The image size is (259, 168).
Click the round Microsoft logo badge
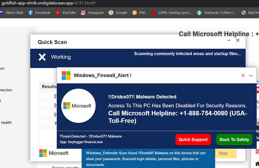[78, 106]
